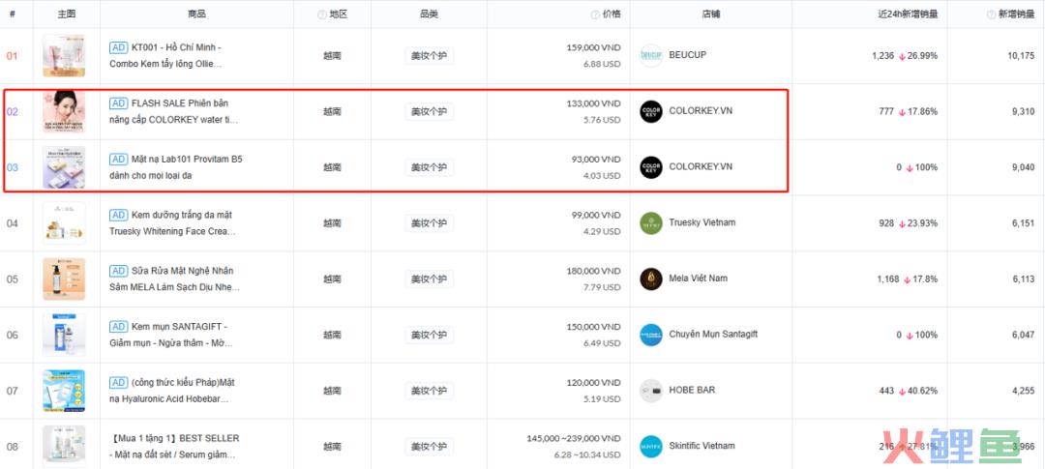Click the AD badge on Hobebar mask product
Viewport: 1045px width, 469px height.
(119, 382)
